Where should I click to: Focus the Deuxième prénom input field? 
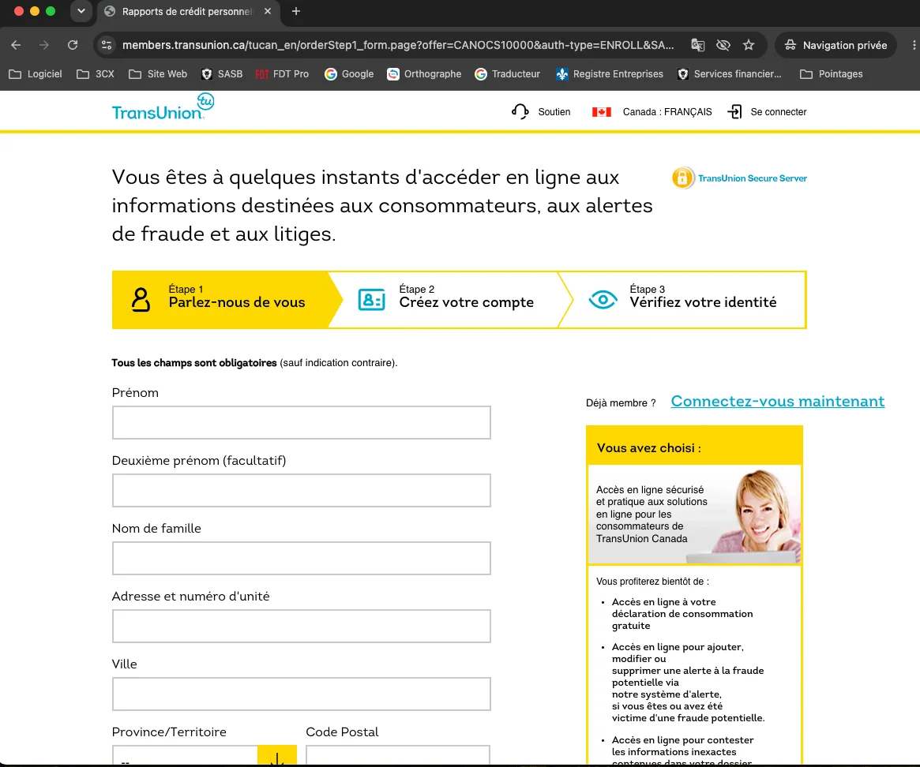tap(301, 490)
